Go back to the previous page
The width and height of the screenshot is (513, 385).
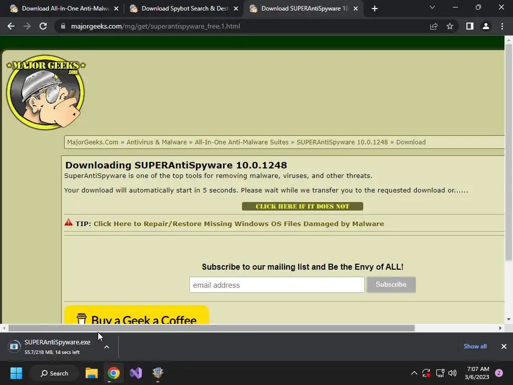point(11,26)
